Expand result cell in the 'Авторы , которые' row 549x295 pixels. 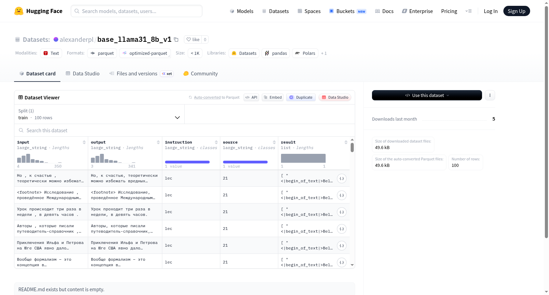342,229
